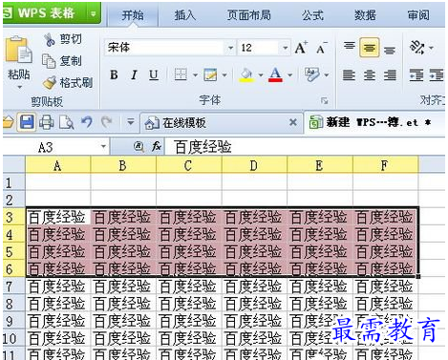Open the Paste options arrow below 粘贴
Screen dimensions: 448x360
[x=19, y=87]
